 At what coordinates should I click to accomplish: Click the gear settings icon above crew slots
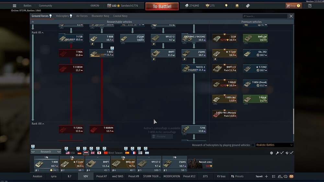point(272,153)
